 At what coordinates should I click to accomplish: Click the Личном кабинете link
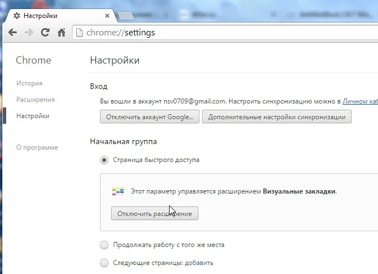coord(360,101)
